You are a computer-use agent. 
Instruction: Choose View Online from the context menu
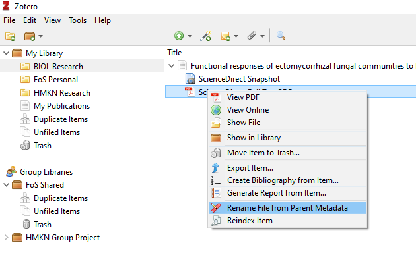288,110
